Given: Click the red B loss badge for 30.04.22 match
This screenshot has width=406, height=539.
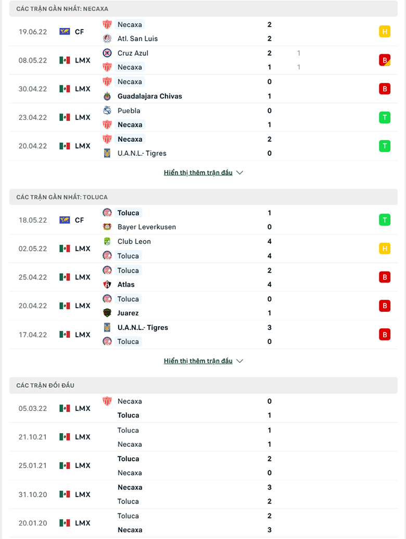Looking at the screenshot, I should (x=385, y=89).
